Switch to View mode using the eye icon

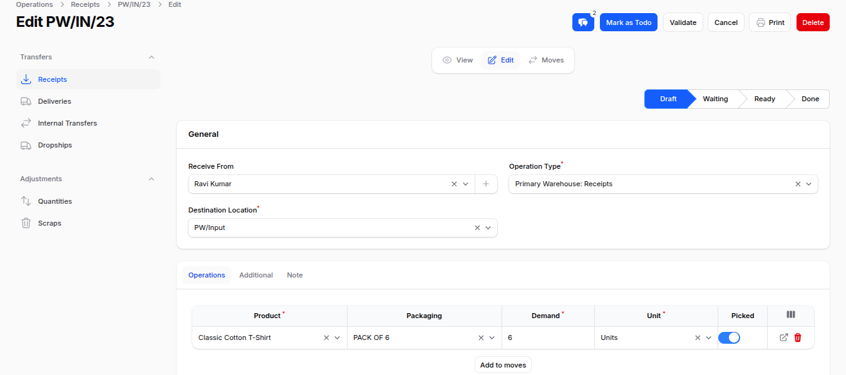tap(458, 59)
